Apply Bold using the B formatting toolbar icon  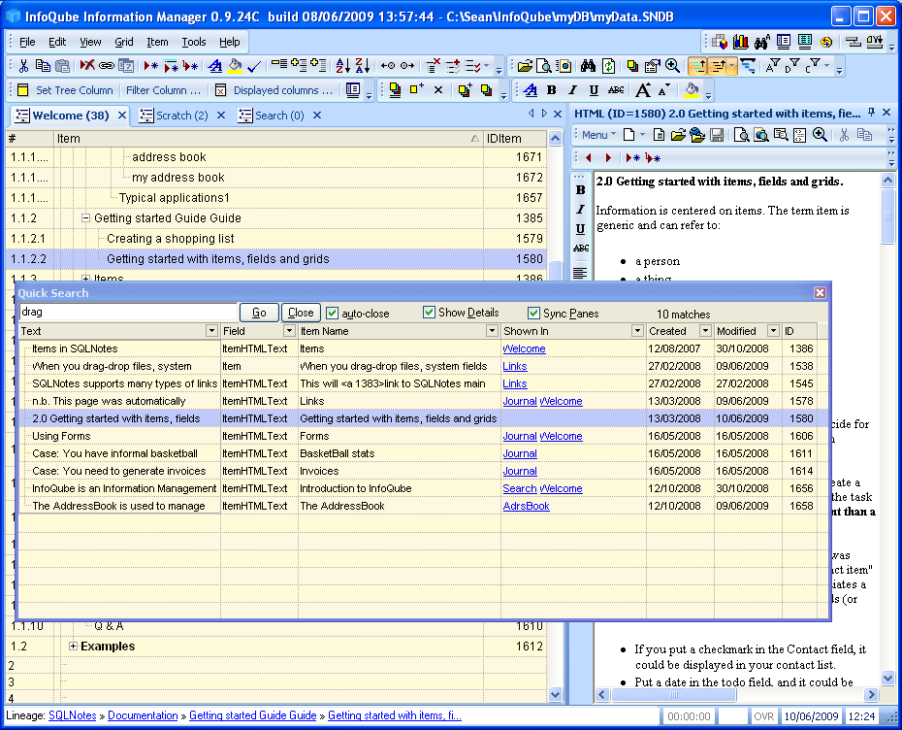click(552, 90)
